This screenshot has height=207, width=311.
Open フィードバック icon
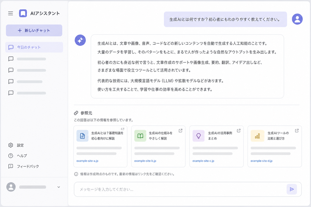11,166
